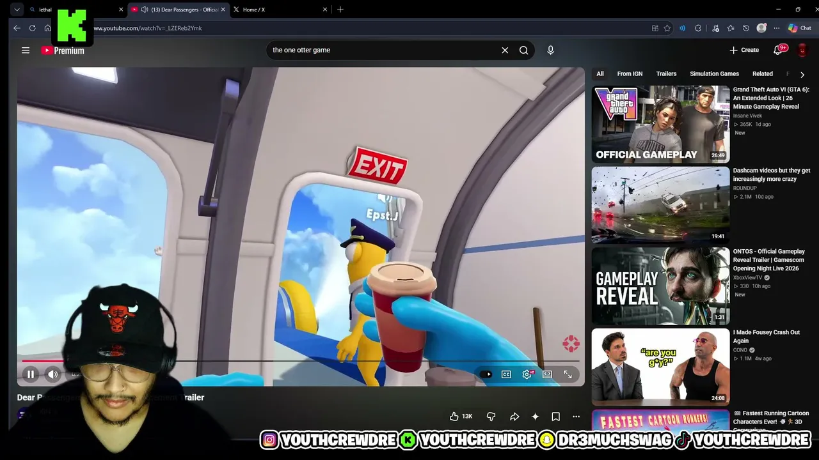819x460 pixels.
Task: Click the browser address bar URL
Action: [x=148, y=28]
